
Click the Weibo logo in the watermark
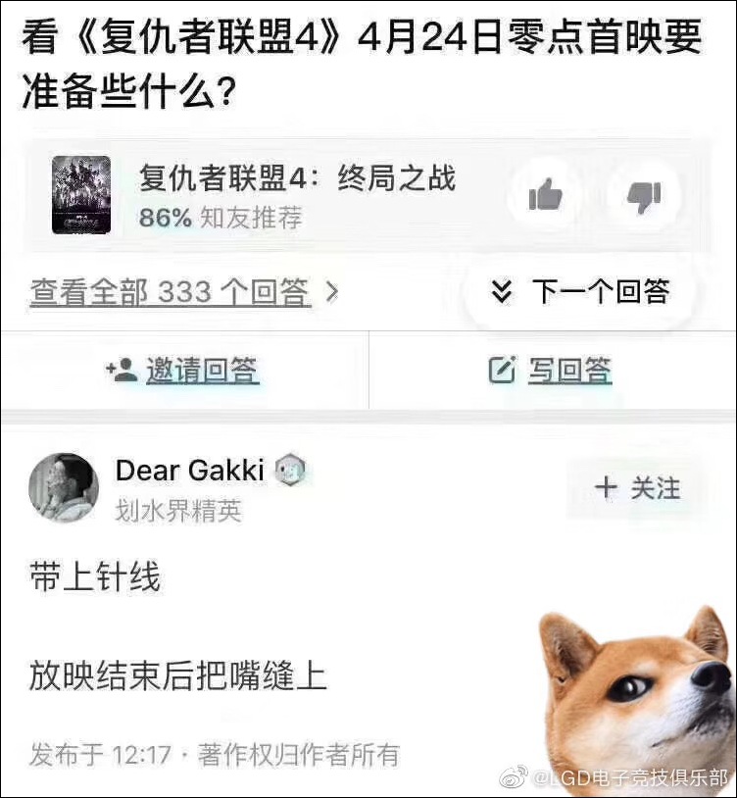tap(515, 776)
